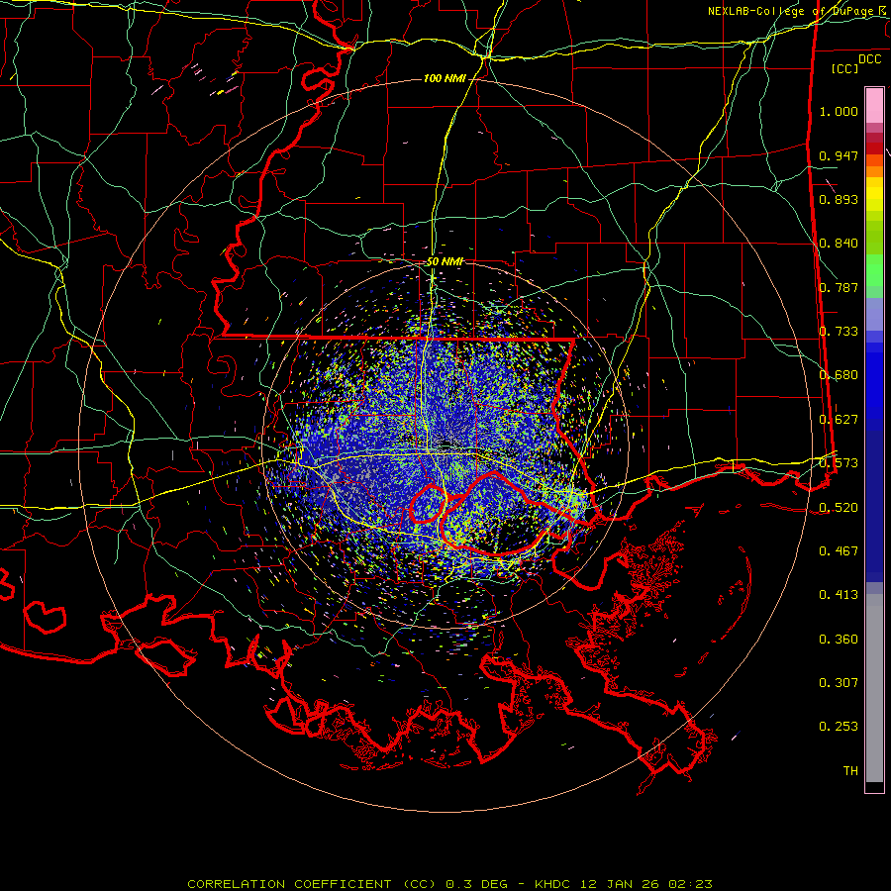The width and height of the screenshot is (891, 891).
Task: Click the 'TH' threshold label on legend
Action: click(x=850, y=771)
